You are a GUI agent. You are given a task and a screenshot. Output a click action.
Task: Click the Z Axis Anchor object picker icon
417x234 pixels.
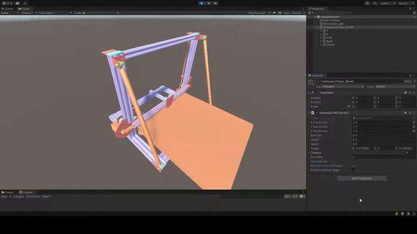tap(414, 131)
